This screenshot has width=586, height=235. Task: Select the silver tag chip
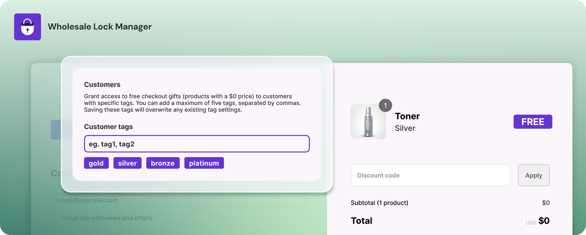(x=127, y=163)
